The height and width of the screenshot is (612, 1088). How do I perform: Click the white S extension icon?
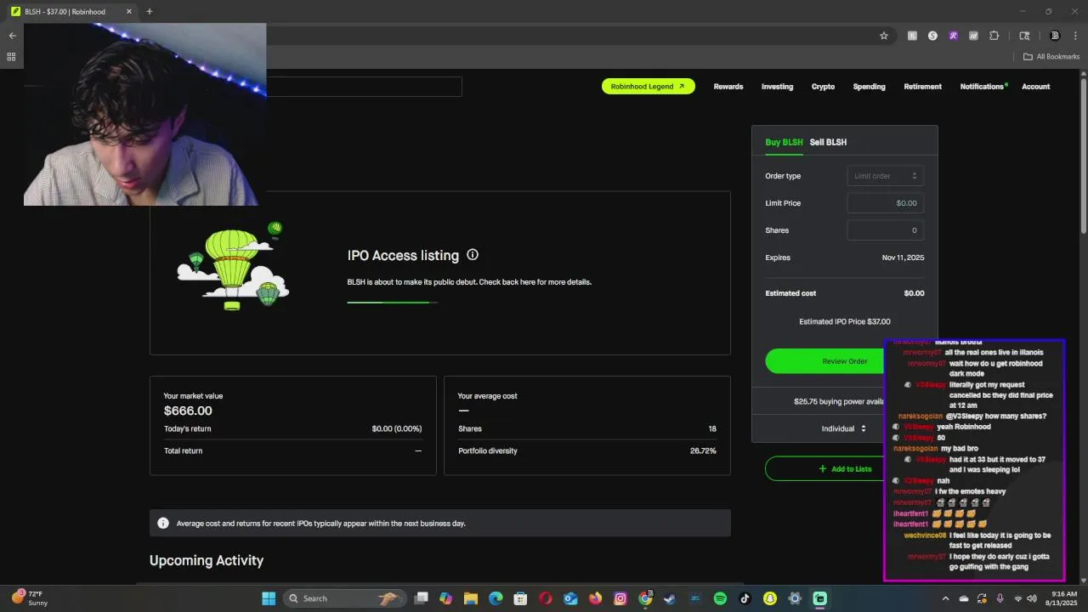[932, 36]
